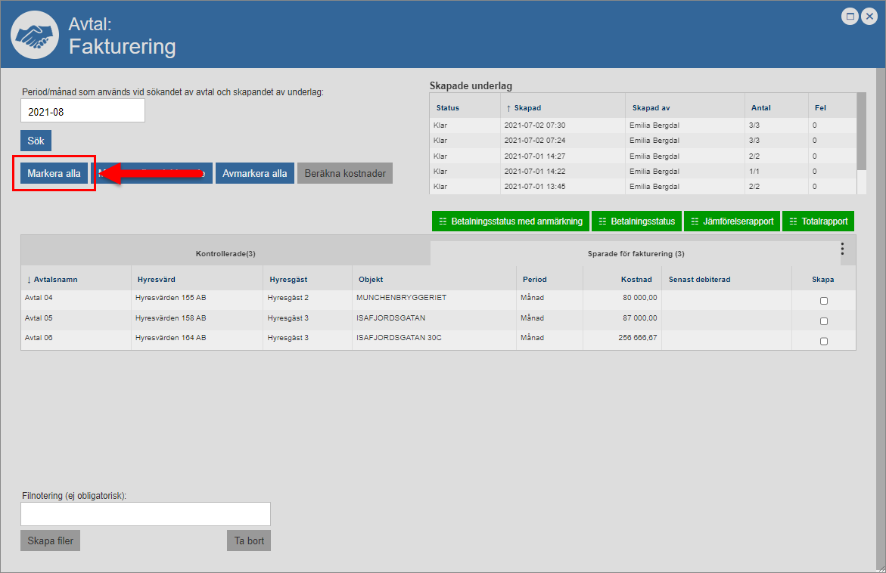Click the Sök button
886x573 pixels.
(x=36, y=141)
